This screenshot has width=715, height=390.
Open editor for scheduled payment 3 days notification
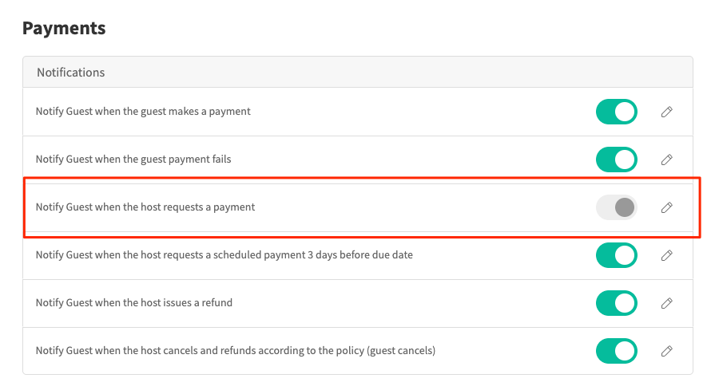(666, 256)
